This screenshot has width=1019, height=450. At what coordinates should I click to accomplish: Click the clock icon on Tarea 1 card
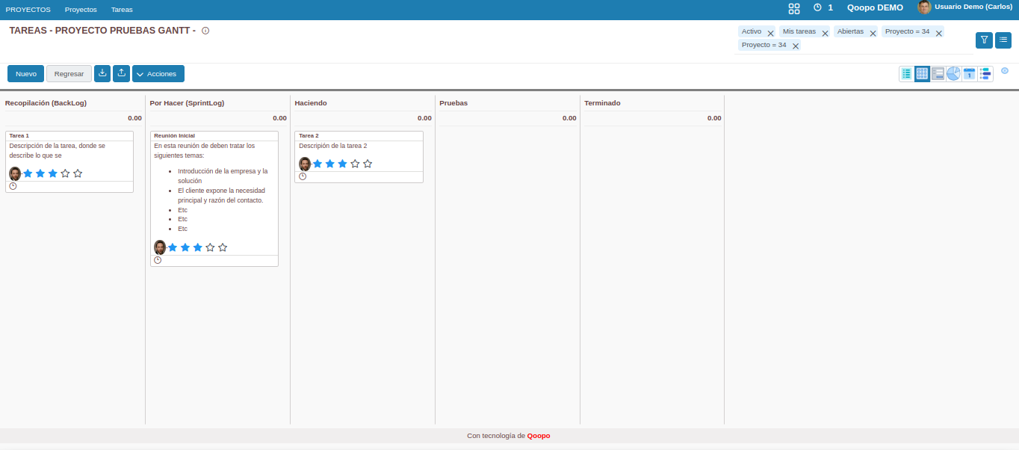[13, 186]
